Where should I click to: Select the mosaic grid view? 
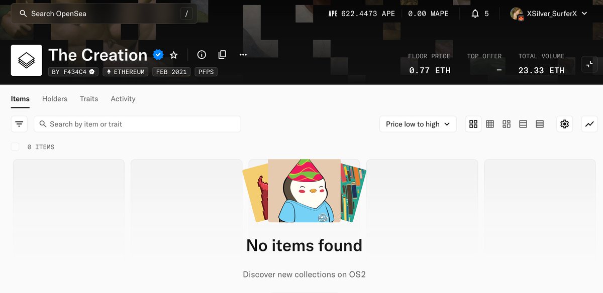coord(507,124)
